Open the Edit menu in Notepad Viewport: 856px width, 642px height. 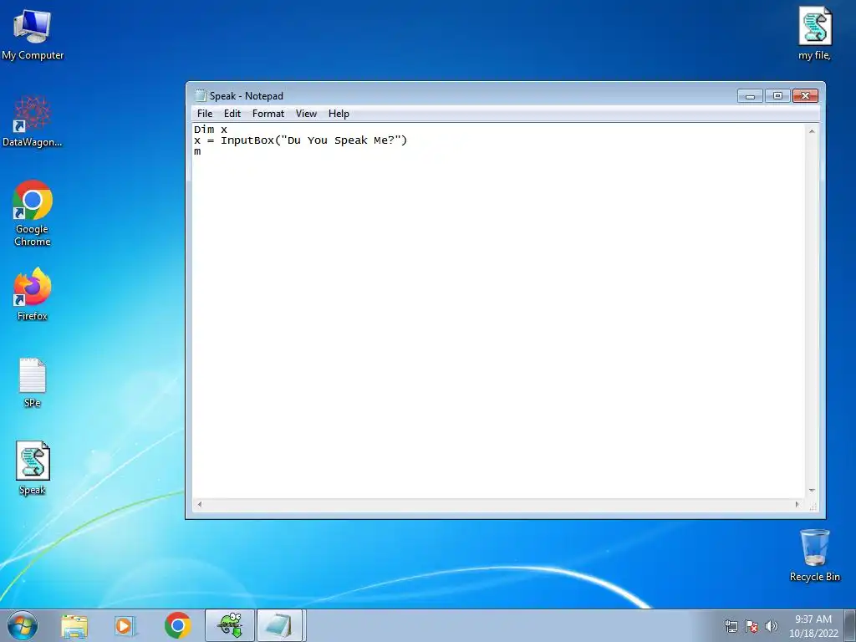coord(232,114)
